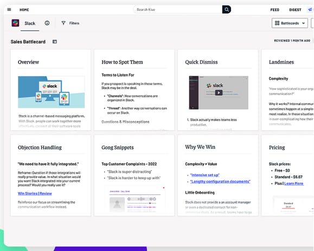Click the Slack logo icon
The image size is (314, 251).
(x=15, y=23)
